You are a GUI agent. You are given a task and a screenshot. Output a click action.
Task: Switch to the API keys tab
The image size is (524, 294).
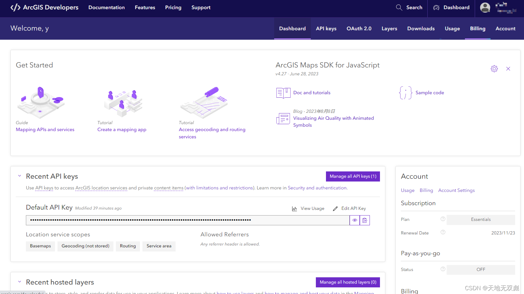[x=326, y=28]
